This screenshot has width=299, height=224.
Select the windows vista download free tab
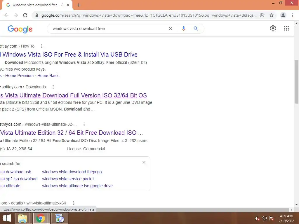pyautogui.click(x=37, y=5)
